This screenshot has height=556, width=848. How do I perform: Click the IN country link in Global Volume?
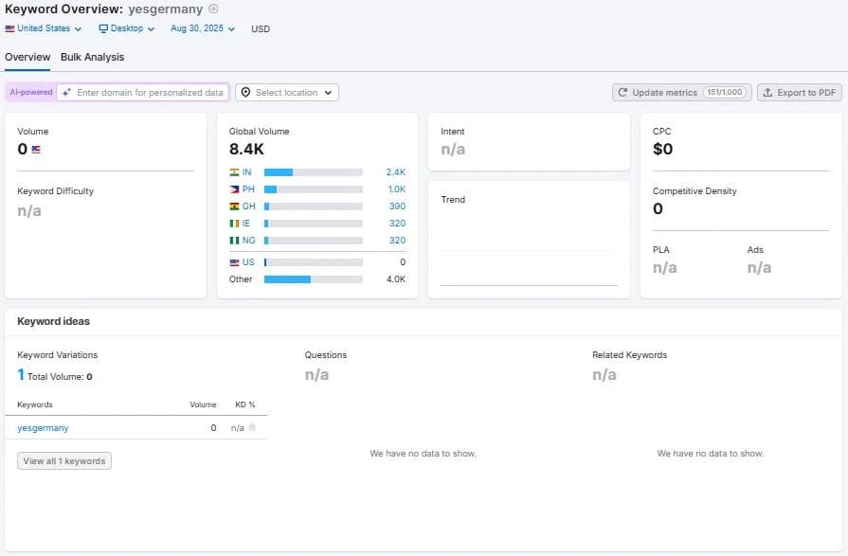246,172
